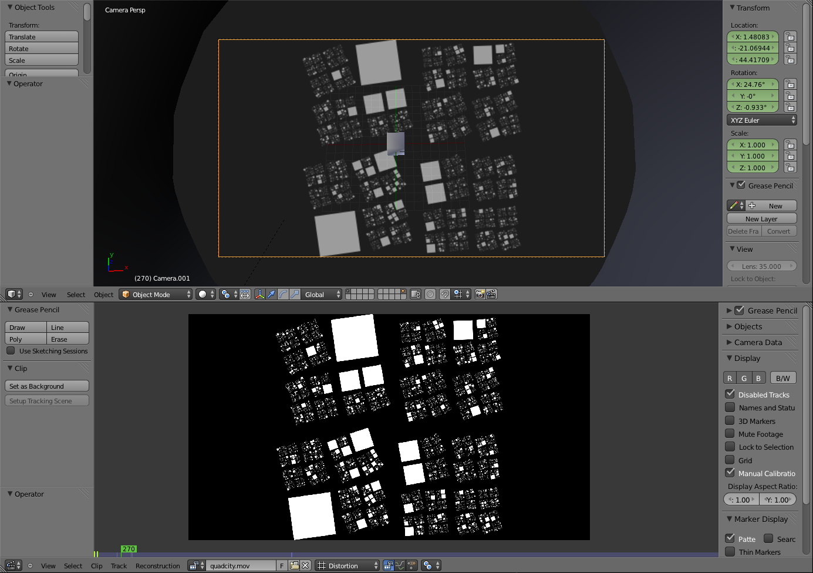Screen dimensions: 813x573
Task: Click the Lens 35.000 slider field
Action: pyautogui.click(x=761, y=266)
